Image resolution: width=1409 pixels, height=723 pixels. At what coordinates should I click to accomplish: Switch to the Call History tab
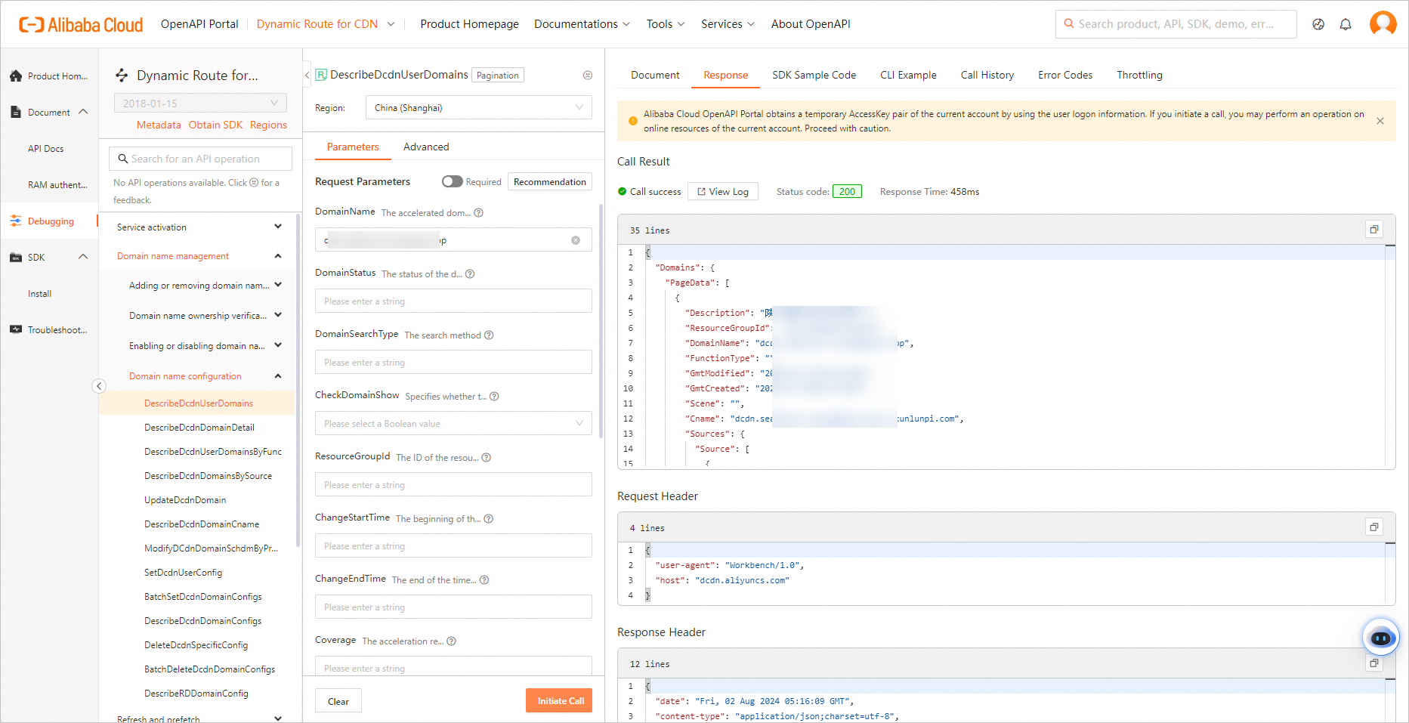tap(987, 75)
